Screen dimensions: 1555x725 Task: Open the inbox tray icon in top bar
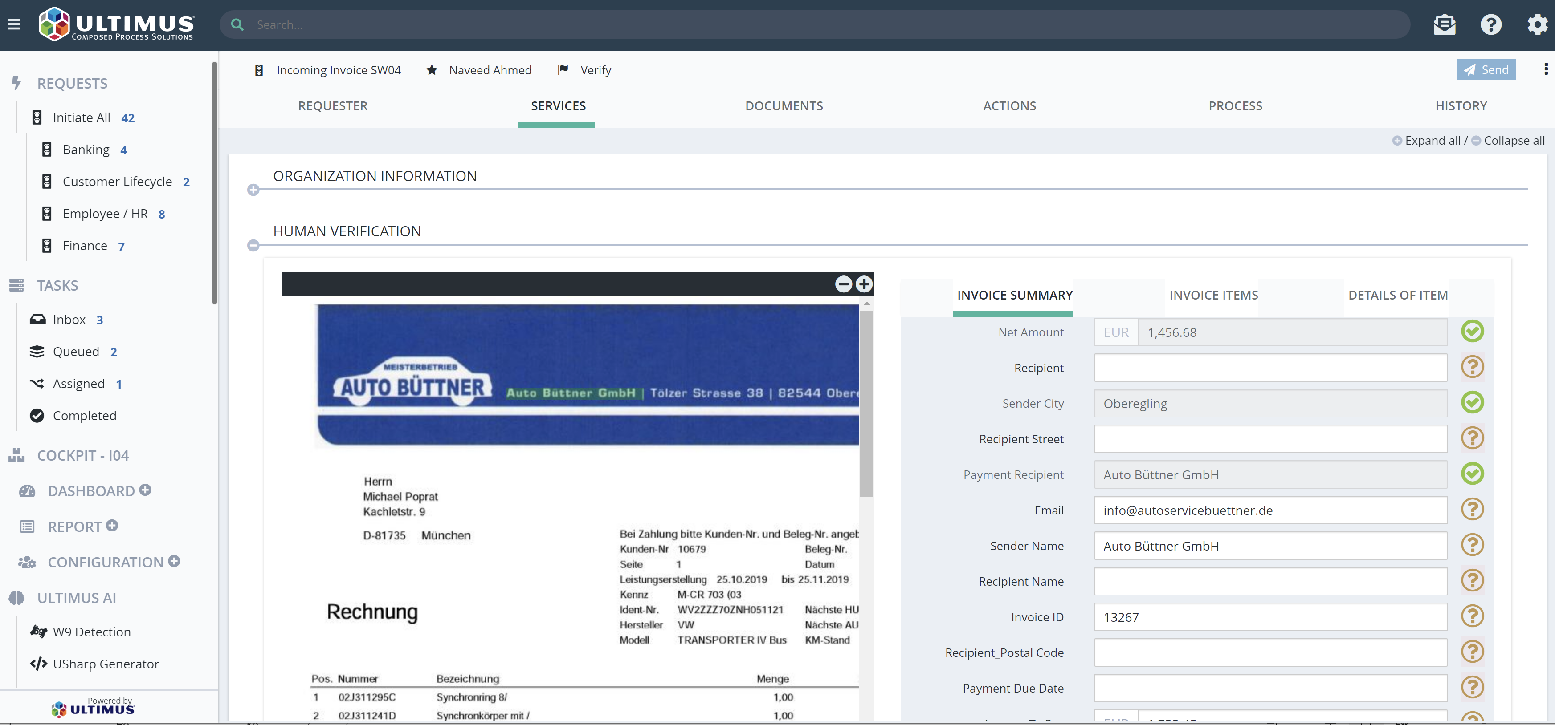[1445, 24]
